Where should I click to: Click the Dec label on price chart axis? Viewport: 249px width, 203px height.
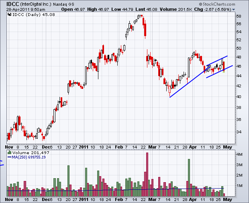click(x=46, y=147)
